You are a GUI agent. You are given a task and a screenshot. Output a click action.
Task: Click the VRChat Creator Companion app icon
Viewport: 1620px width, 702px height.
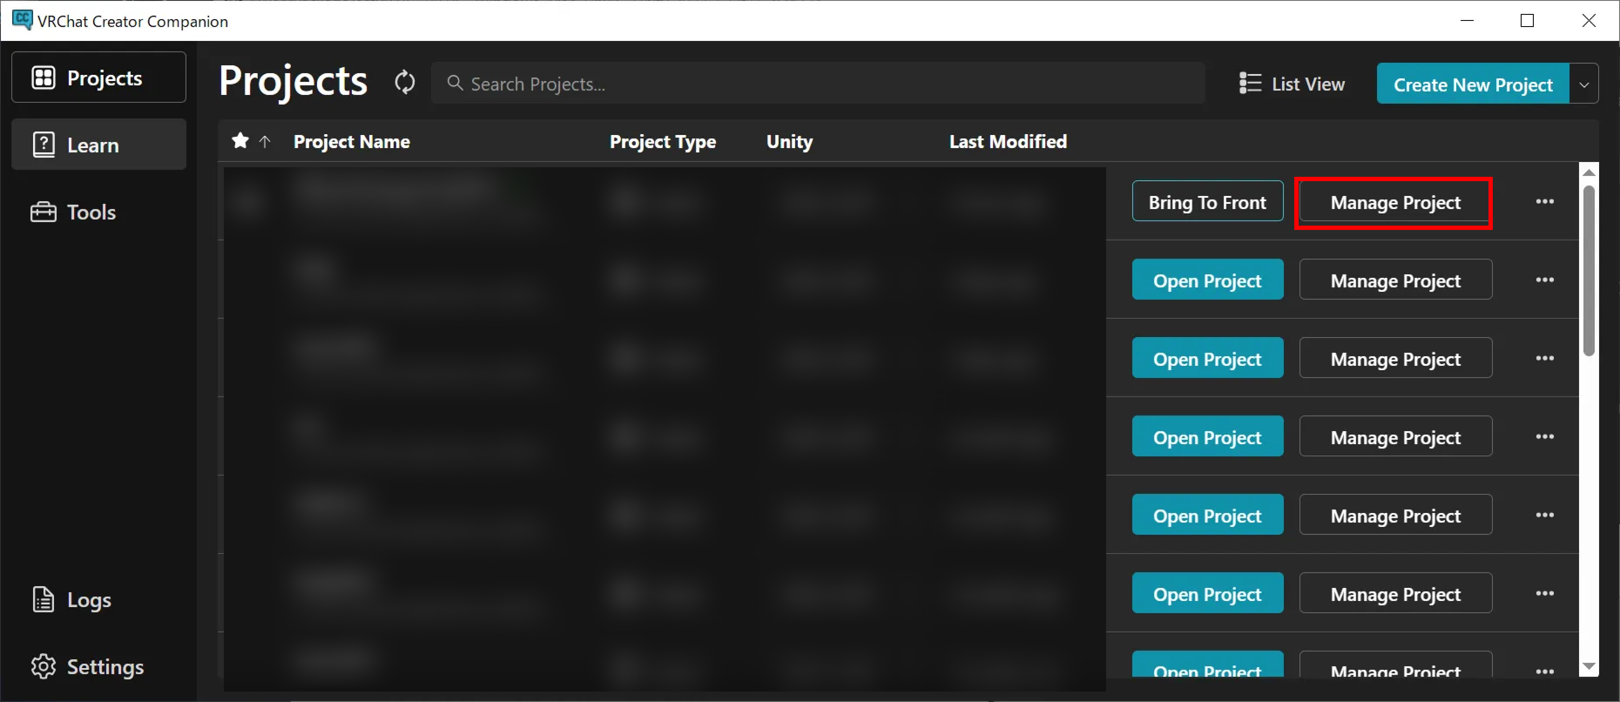[21, 20]
